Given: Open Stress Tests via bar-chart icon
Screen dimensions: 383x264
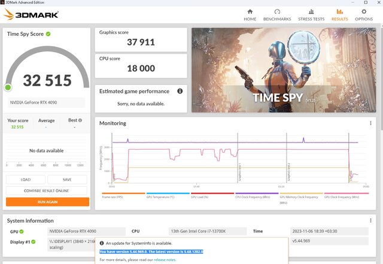Looking at the screenshot, I should tap(311, 11).
